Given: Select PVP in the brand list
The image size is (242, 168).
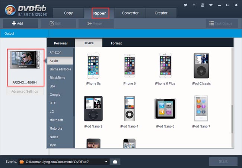Looking at the screenshot, I should 60,145.
